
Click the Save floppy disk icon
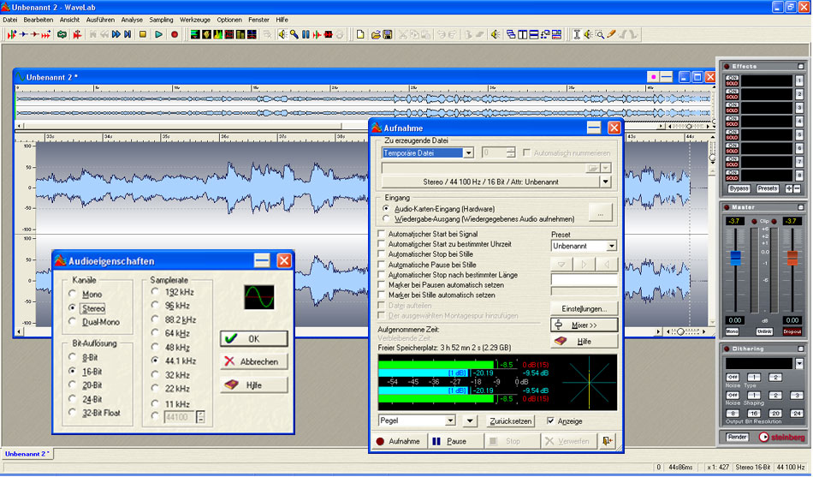[388, 34]
